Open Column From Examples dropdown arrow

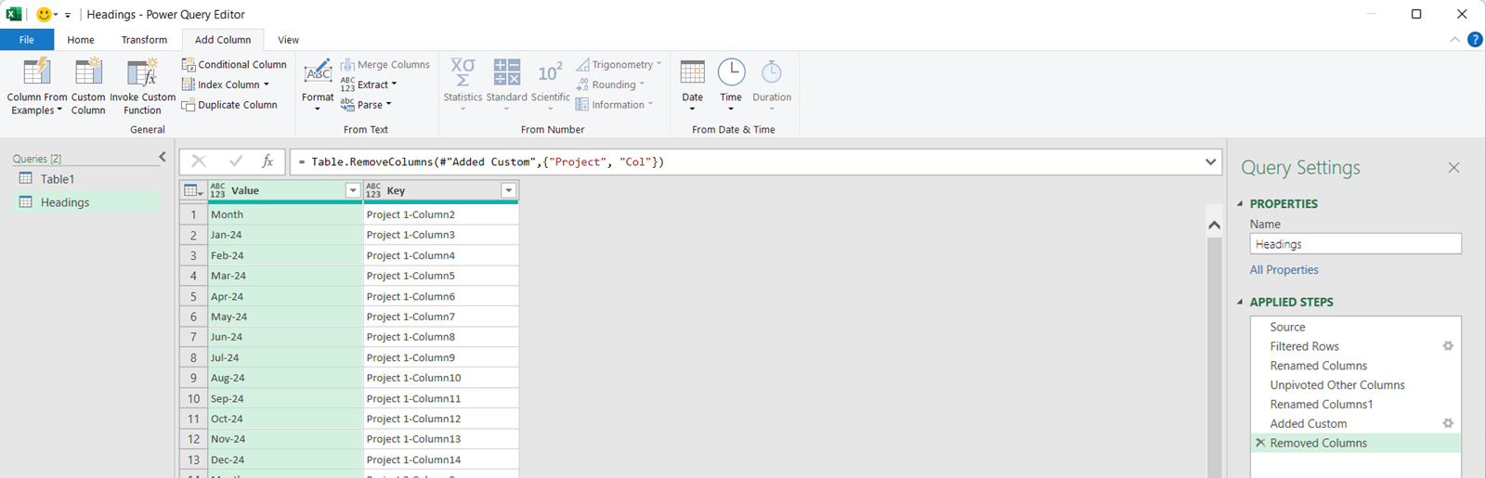59,110
